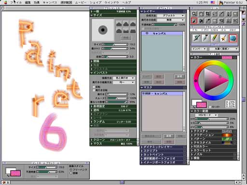Select the Dropper tool

pyautogui.click(x=208, y=21)
